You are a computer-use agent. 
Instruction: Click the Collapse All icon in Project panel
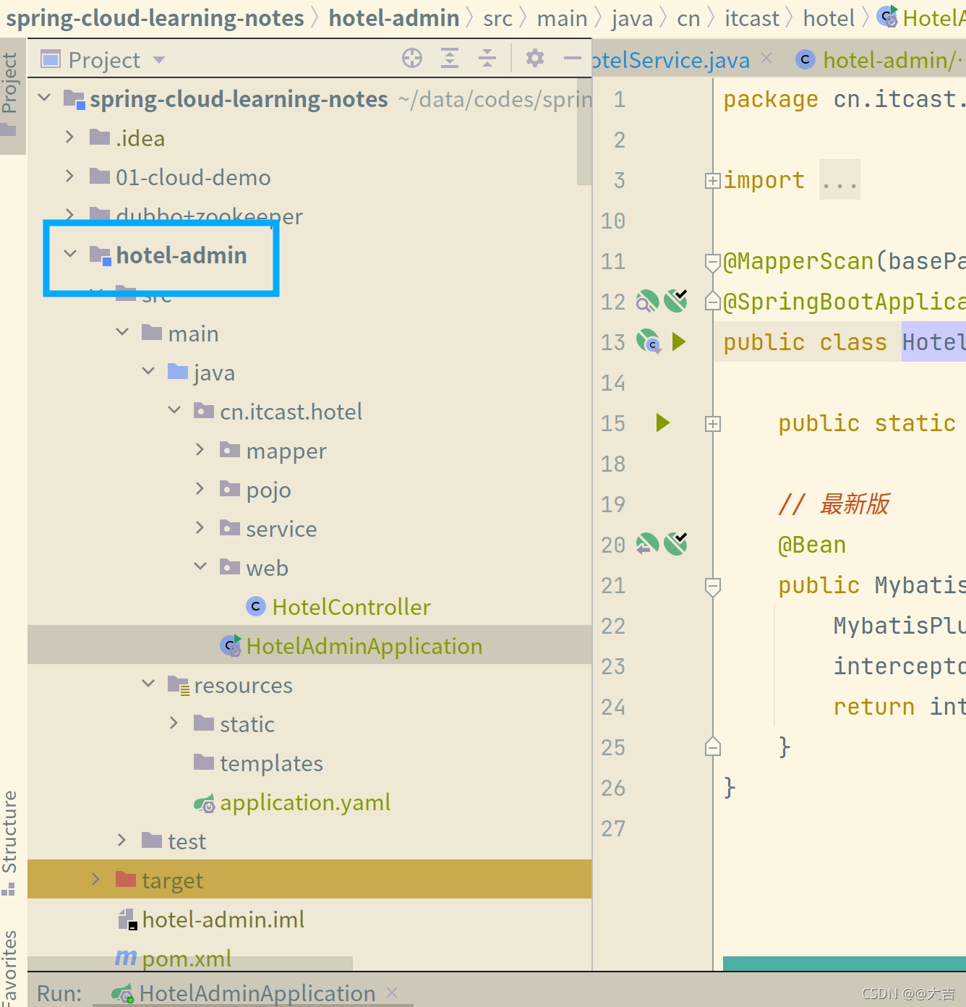click(488, 58)
